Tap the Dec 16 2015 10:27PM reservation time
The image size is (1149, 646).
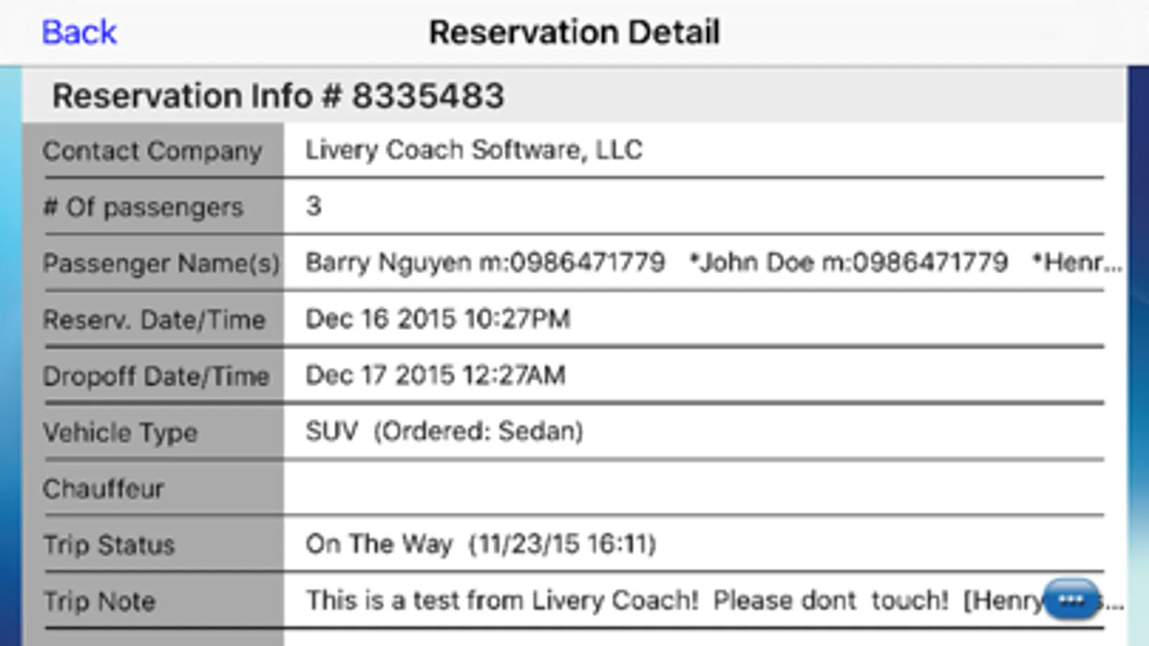click(x=438, y=319)
